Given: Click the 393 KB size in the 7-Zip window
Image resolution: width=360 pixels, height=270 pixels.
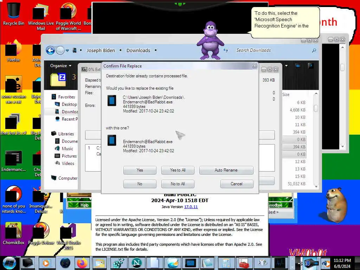Looking at the screenshot, I should [269, 80].
